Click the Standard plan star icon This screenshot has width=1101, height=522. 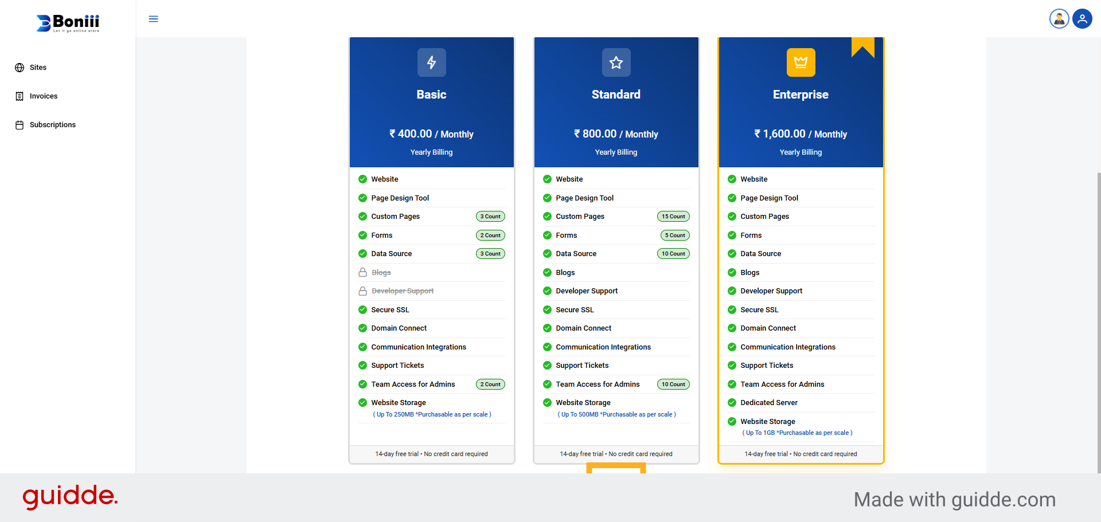pyautogui.click(x=616, y=62)
